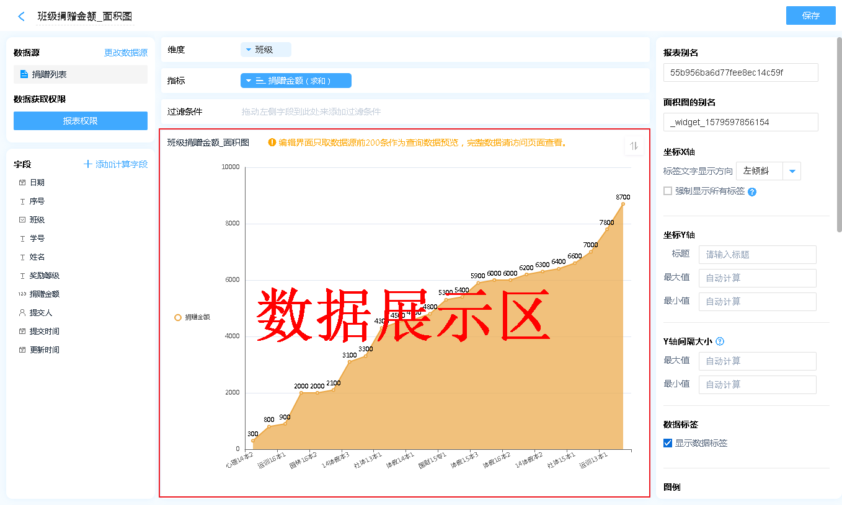Select the 提交人 field in list

pyautogui.click(x=40, y=313)
